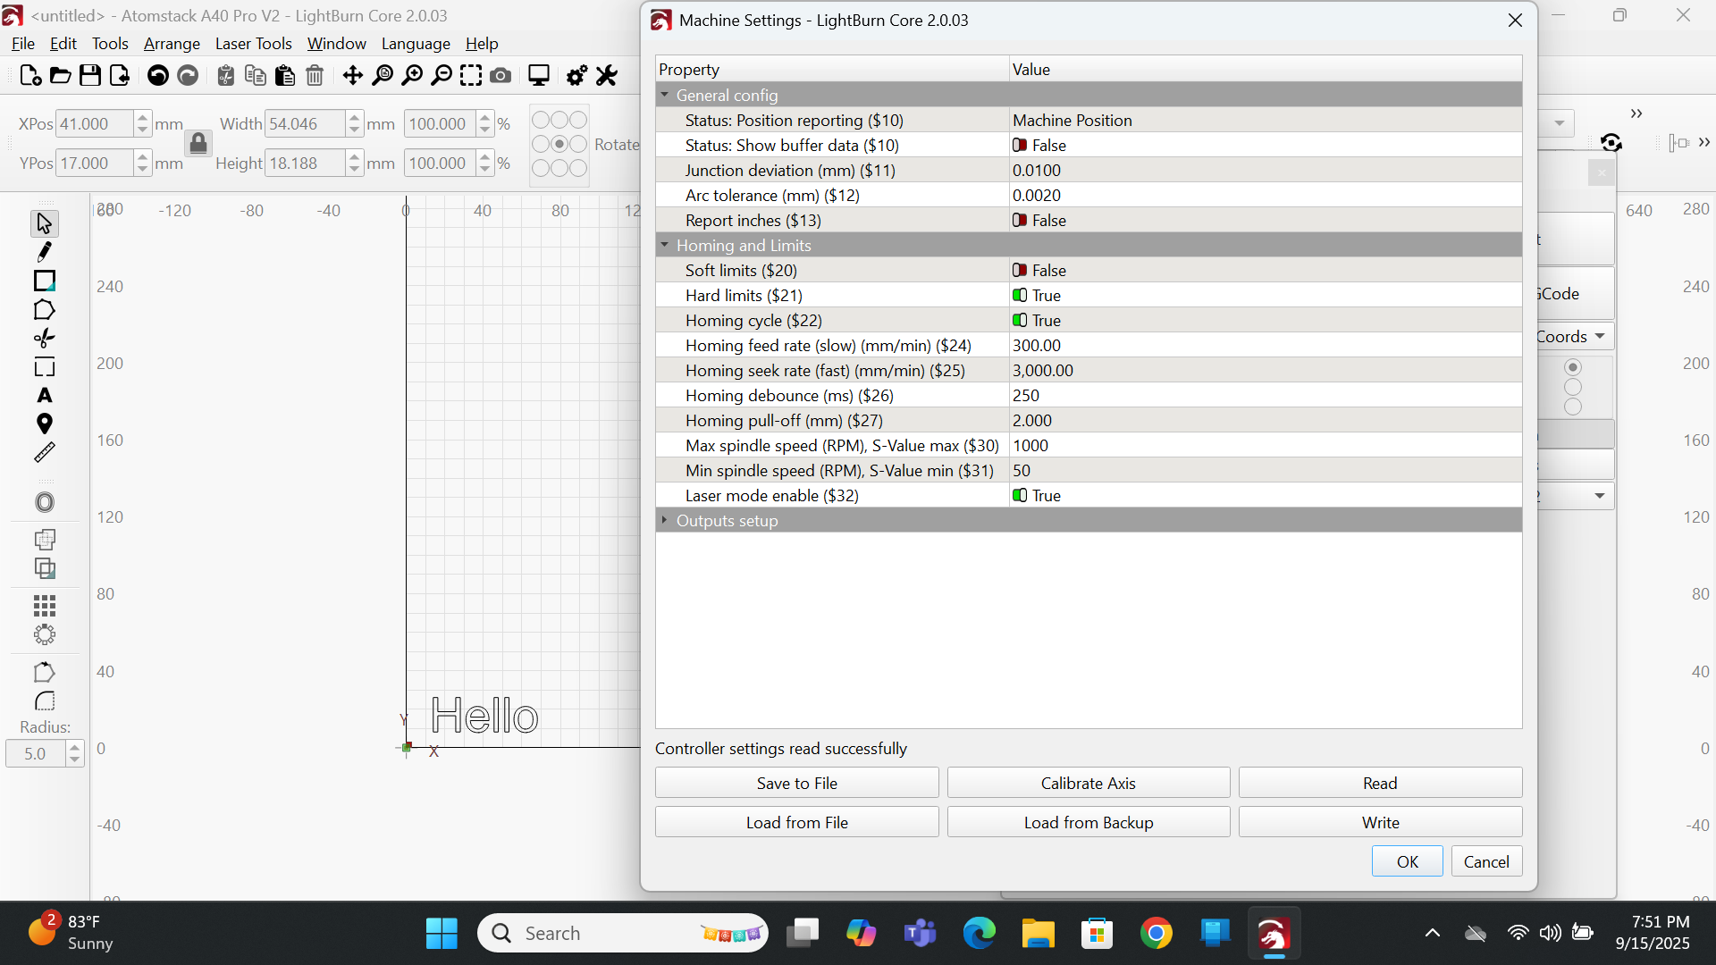
Task: Click Load from Backup button
Action: tap(1089, 823)
